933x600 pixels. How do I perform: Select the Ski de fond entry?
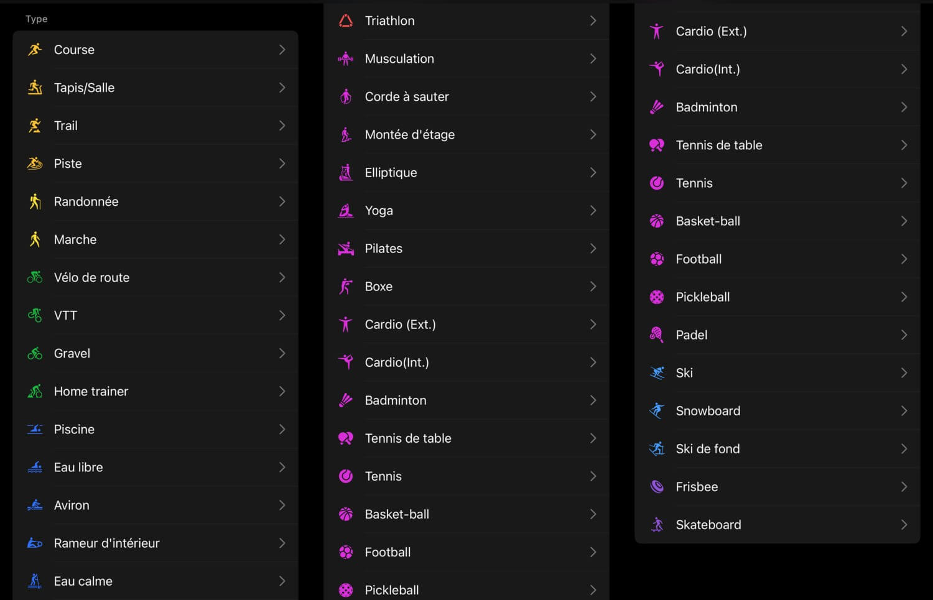coord(708,449)
